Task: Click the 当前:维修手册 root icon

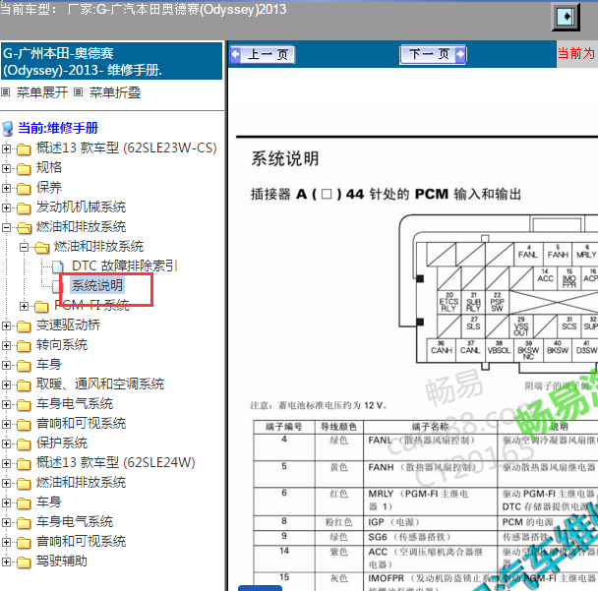Action: coord(7,129)
